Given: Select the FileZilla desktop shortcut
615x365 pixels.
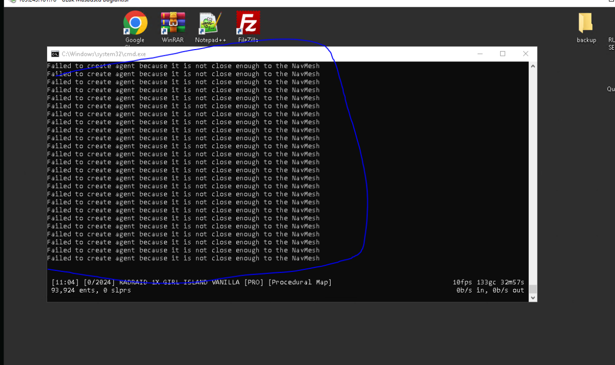Looking at the screenshot, I should coord(248,24).
